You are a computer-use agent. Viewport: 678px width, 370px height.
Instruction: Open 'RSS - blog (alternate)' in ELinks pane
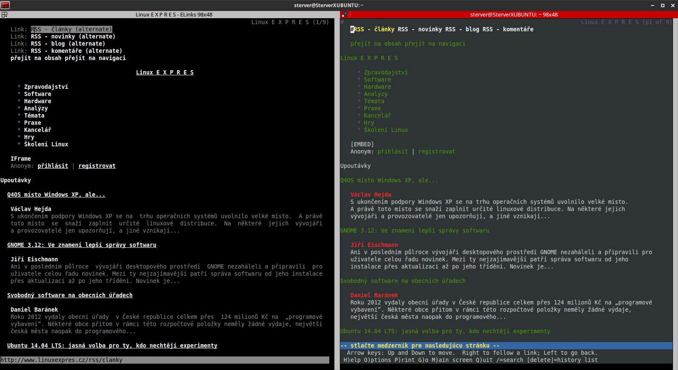tap(68, 44)
